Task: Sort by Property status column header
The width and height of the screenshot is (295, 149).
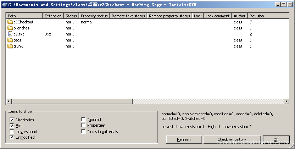Action: [94, 16]
